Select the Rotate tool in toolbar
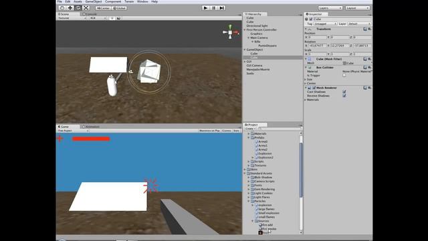Image resolution: width=428 pixels, height=241 pixels. [x=78, y=8]
